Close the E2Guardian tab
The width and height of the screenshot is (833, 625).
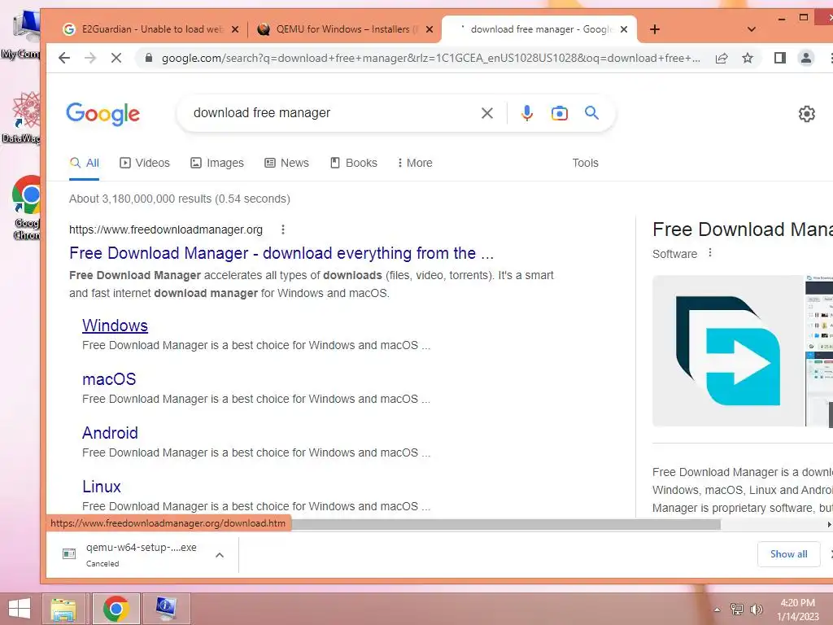pos(235,29)
